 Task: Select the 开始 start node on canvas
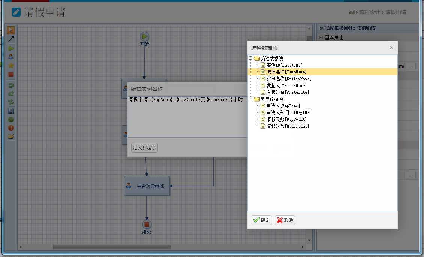point(145,36)
